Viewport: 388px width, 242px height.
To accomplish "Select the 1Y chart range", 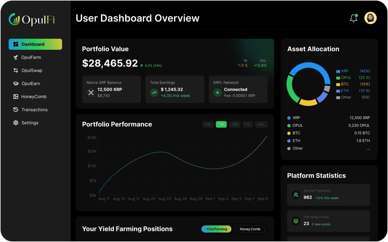I will [248, 124].
